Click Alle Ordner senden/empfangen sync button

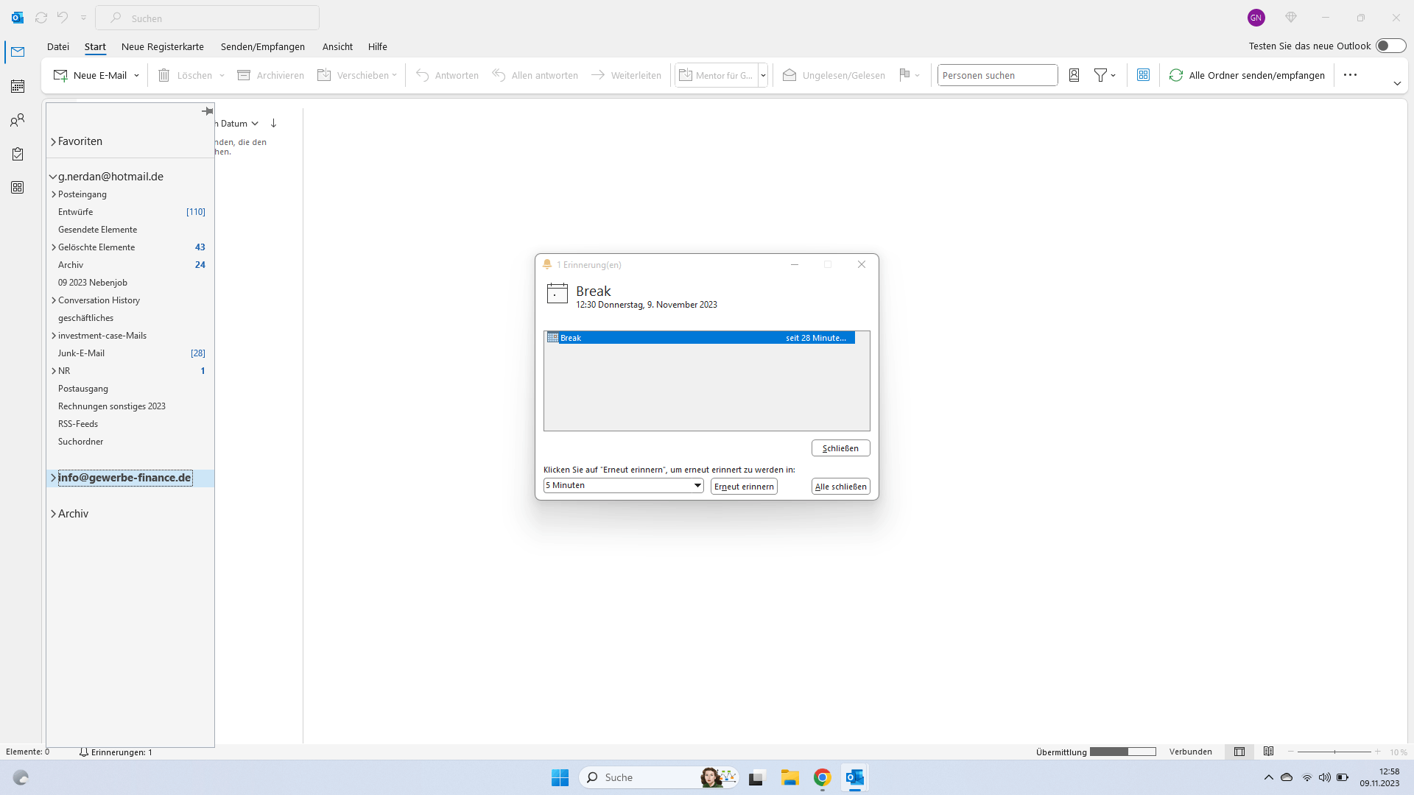pos(1247,75)
